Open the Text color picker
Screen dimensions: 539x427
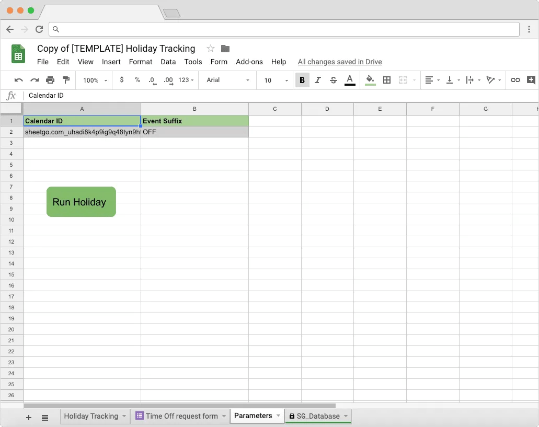click(x=350, y=80)
